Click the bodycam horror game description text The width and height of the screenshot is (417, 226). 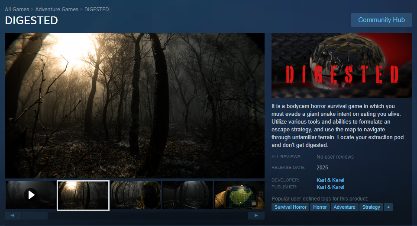338,125
